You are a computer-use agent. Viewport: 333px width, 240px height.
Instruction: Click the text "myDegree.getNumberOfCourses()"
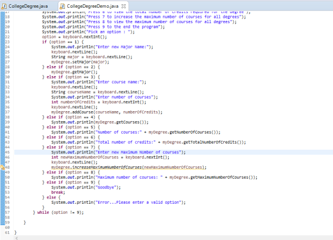pos(183,132)
